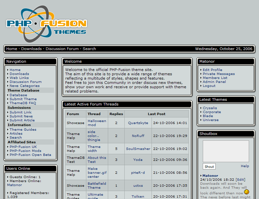The image size is (259, 199).
Task: Open Universe theme in Latest Themes
Action: [x=211, y=120]
